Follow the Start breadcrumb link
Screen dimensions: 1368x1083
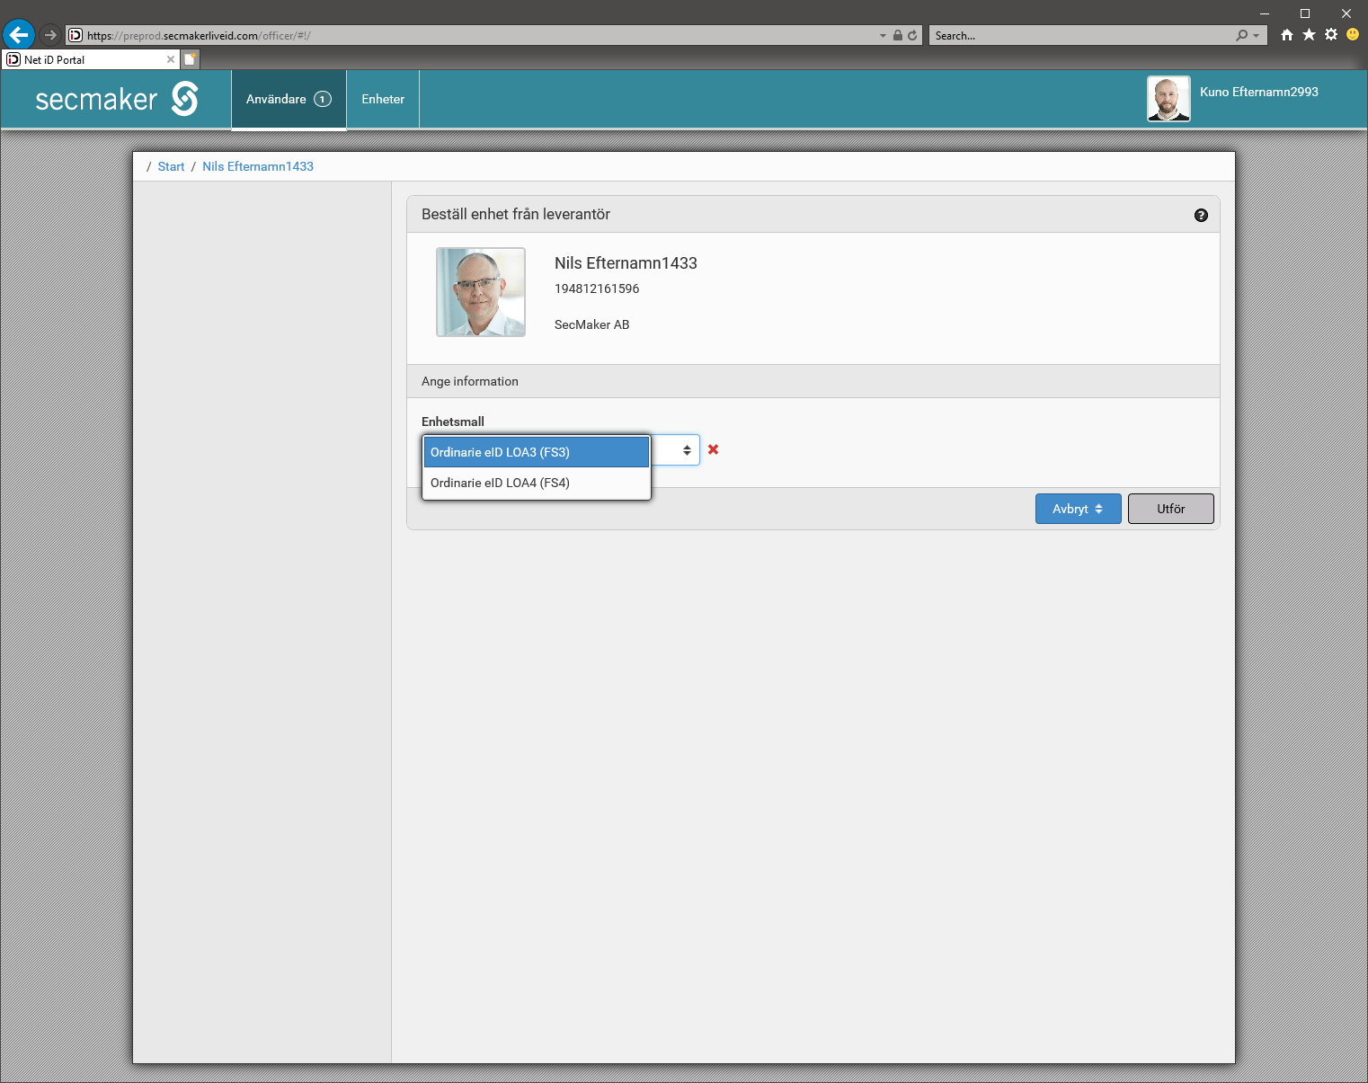point(171,166)
